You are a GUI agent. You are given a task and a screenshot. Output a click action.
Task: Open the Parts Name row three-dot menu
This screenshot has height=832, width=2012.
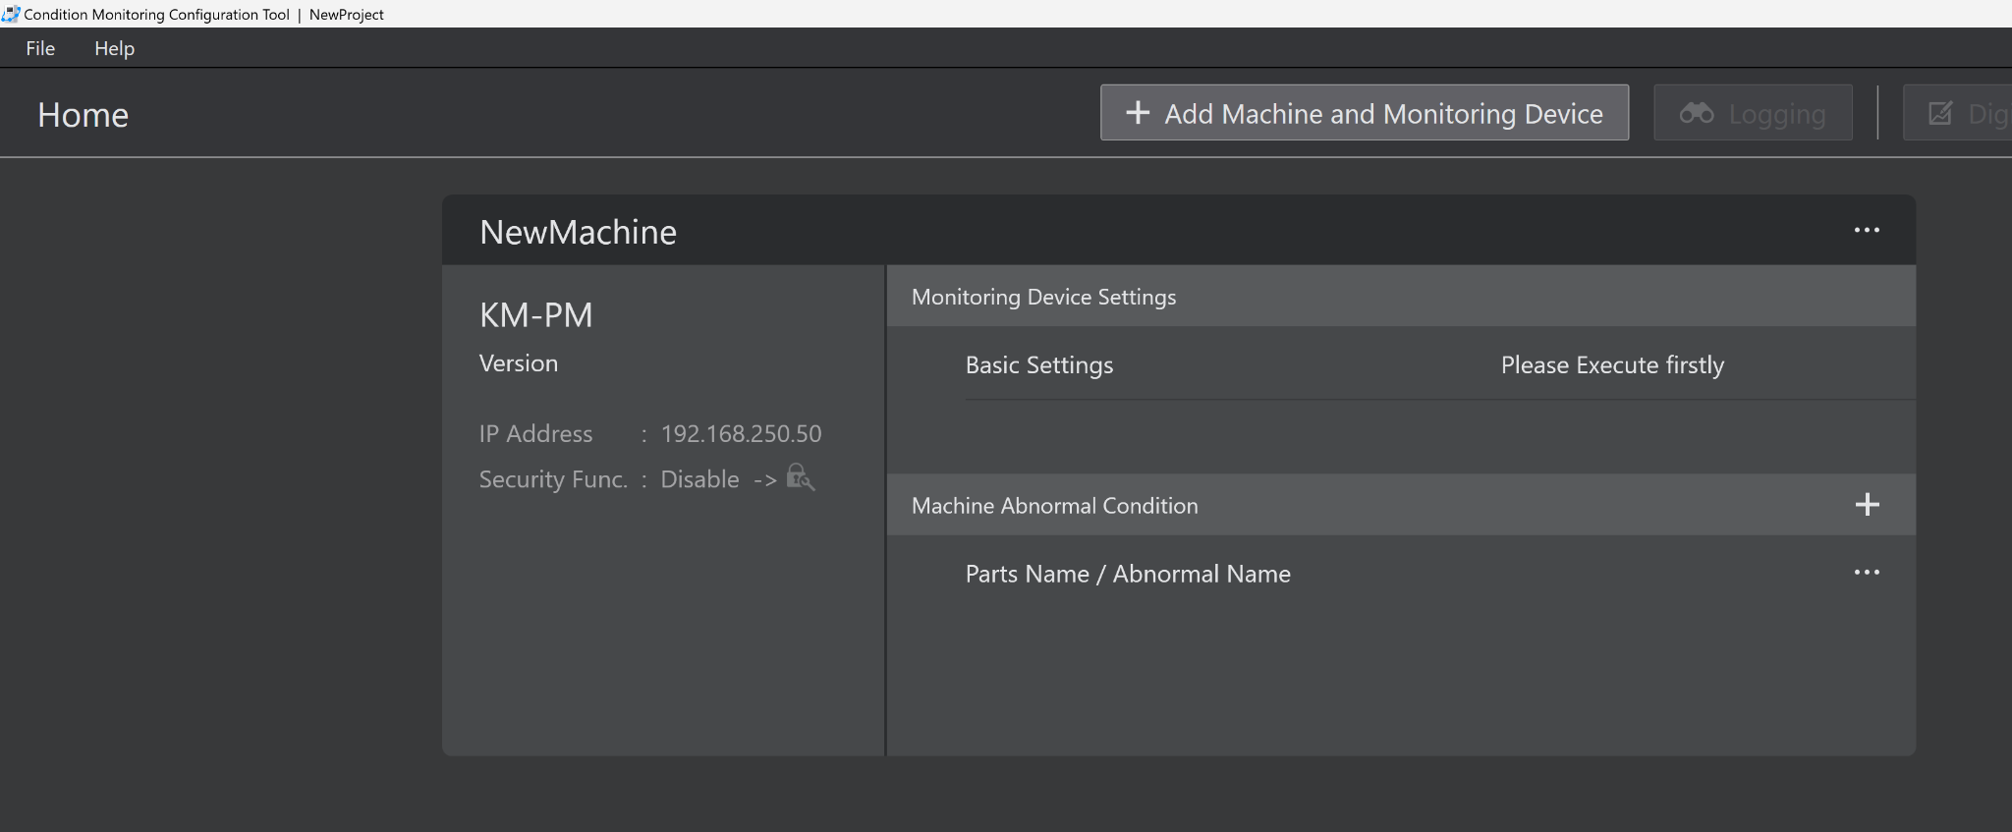[x=1867, y=573]
